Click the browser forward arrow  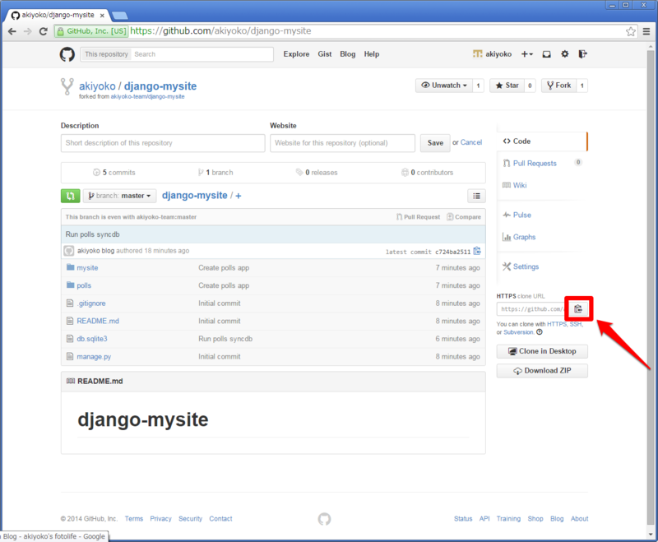coord(28,31)
